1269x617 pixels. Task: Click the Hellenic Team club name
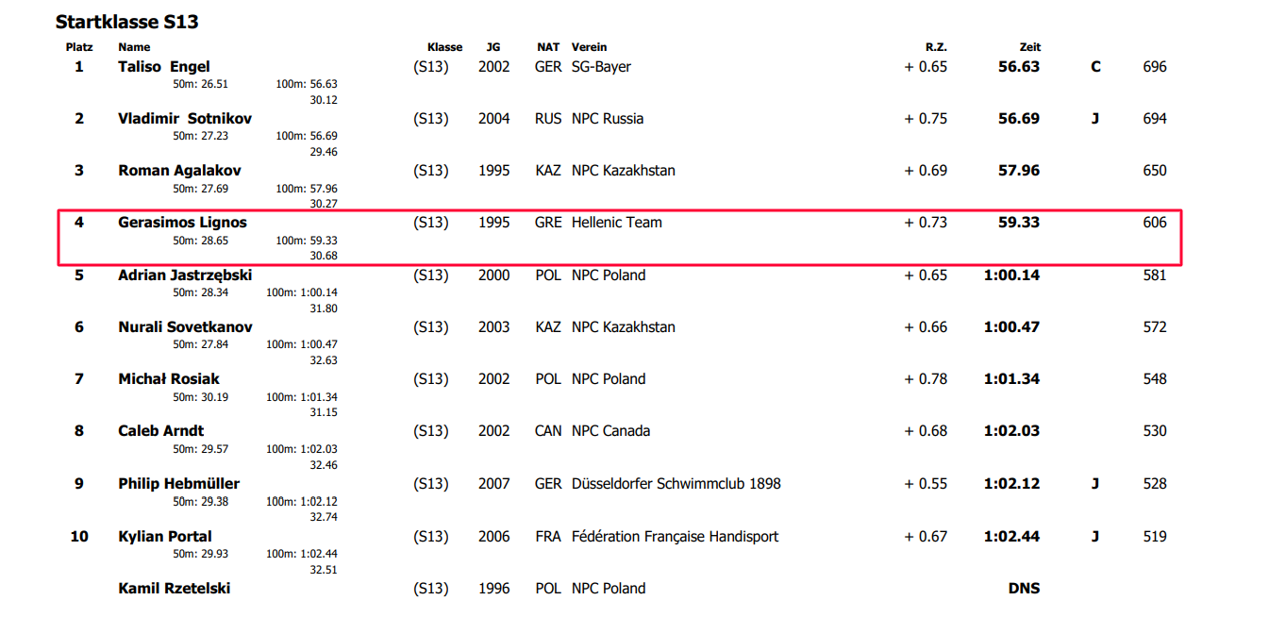coord(617,223)
